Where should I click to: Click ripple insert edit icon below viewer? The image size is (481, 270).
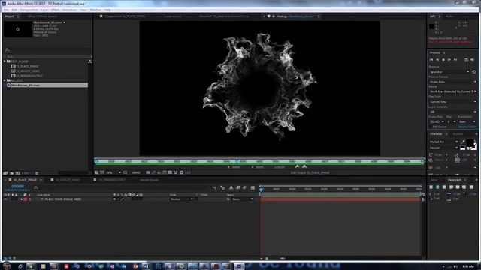(x=297, y=166)
